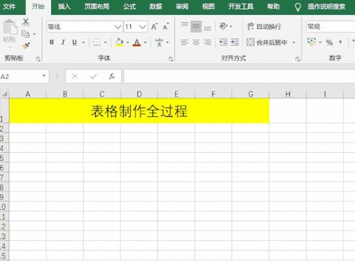The height and width of the screenshot is (261, 355).
Task: Switch to the 审阅 Review tab
Action: (182, 7)
